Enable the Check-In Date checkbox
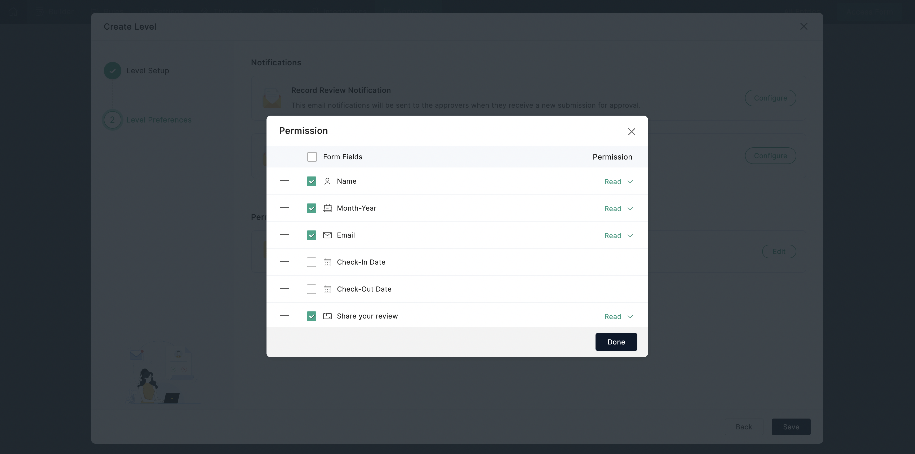This screenshot has height=454, width=915. click(x=312, y=262)
